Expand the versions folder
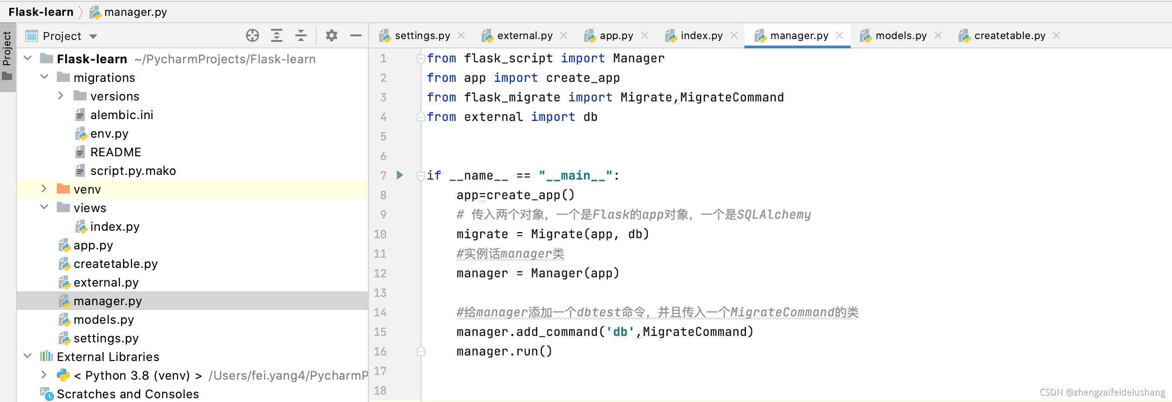 click(61, 96)
